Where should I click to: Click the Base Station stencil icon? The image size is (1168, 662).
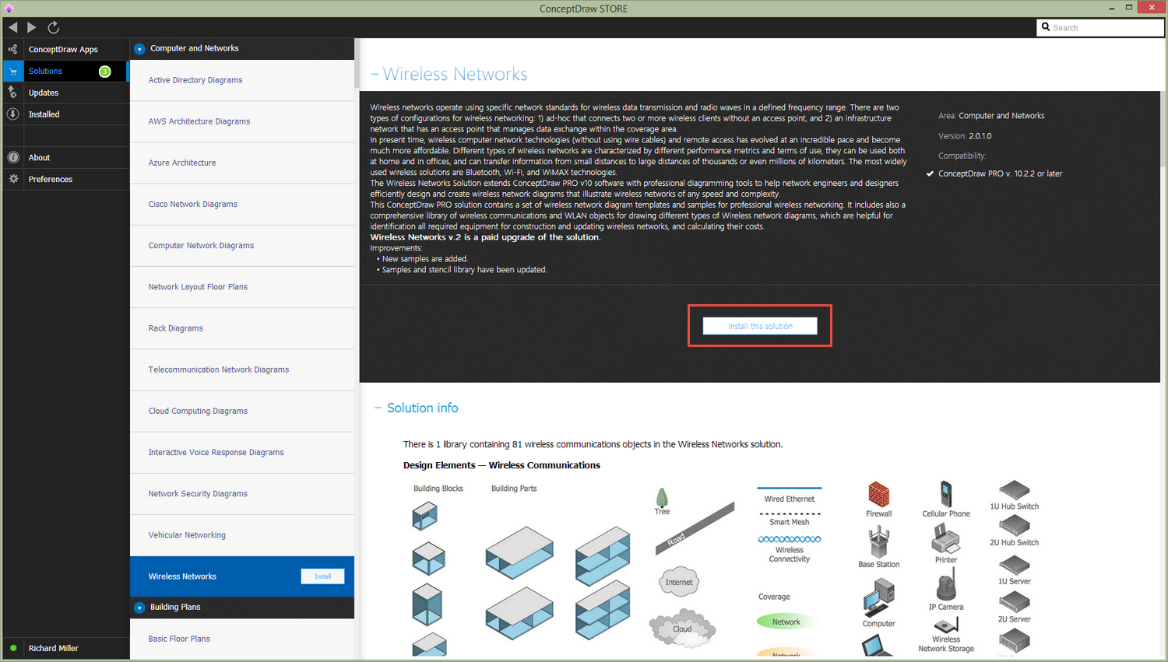coord(879,541)
